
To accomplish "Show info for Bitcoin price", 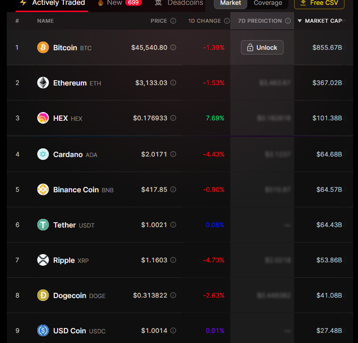I will [x=173, y=48].
